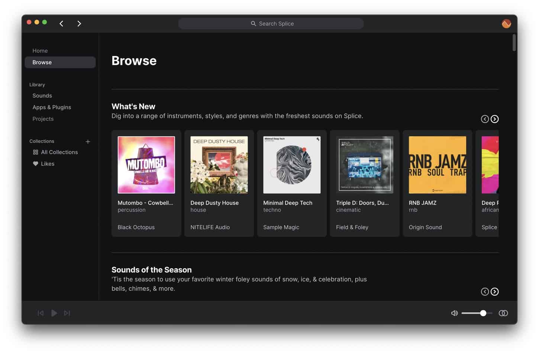Image resolution: width=539 pixels, height=353 pixels.
Task: Go back with the left arrow
Action: 61,23
